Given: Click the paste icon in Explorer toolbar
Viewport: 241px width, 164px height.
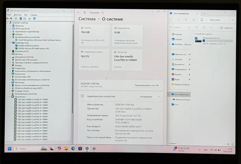Looking at the screenshot, I should pos(204,27).
